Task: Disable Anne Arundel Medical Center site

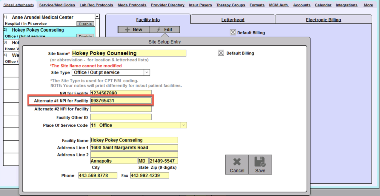Action: tap(85, 24)
